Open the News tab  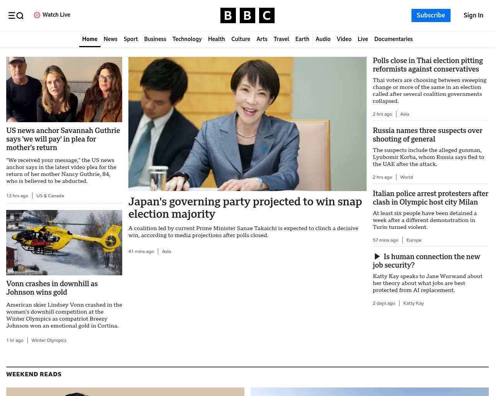110,39
